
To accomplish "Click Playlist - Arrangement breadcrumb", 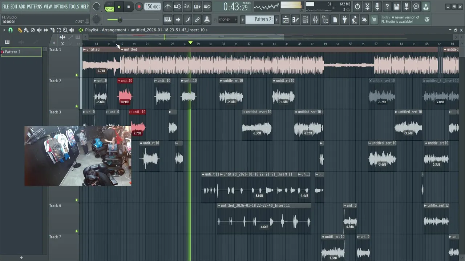I will click(x=106, y=30).
